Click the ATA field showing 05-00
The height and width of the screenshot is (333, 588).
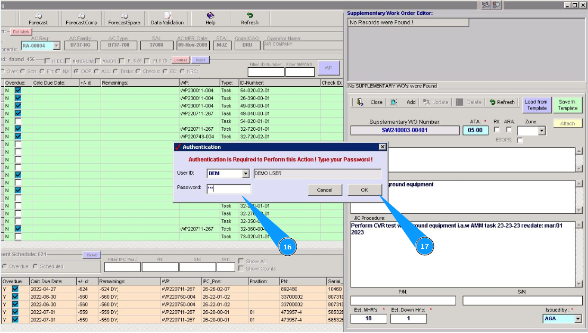coord(475,130)
